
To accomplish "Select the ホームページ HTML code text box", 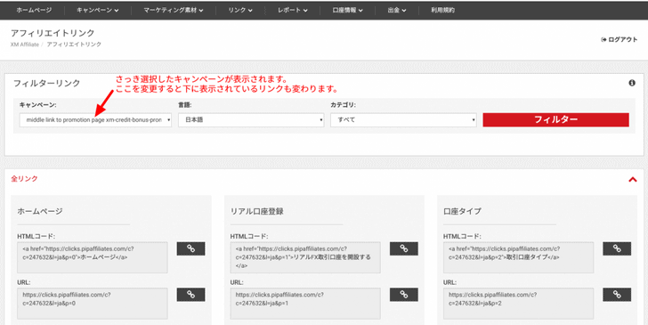I will click(x=93, y=257).
